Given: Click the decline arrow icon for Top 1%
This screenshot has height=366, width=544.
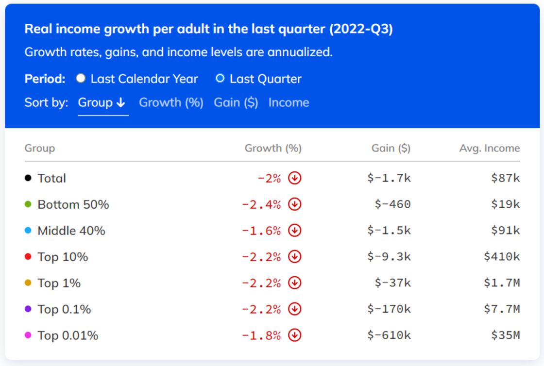Looking at the screenshot, I should tap(295, 283).
